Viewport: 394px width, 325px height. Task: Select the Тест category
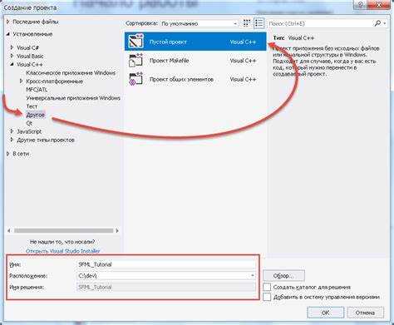pos(32,106)
